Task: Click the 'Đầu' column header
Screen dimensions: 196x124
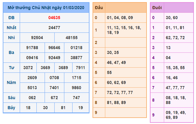Action: (x=99, y=7)
